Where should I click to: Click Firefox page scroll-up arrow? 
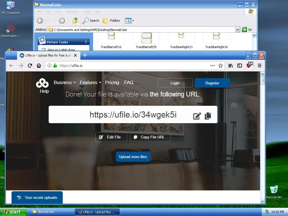click(x=262, y=74)
